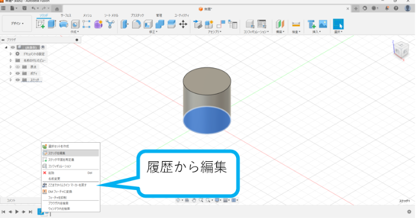Select the Revolve tool

[x=63, y=24]
